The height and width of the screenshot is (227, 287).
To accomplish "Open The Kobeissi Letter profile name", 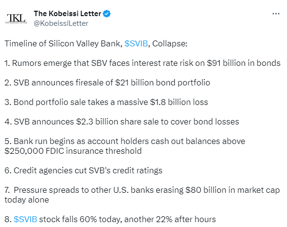I will pyautogui.click(x=67, y=14).
